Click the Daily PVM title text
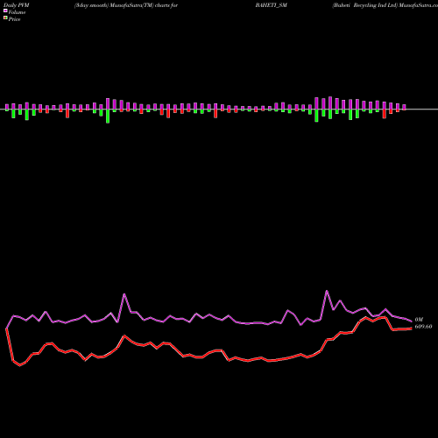Viewport: 438px width, 438px height. 17,5
